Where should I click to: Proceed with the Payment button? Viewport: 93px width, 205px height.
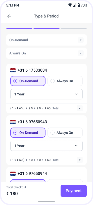click(74, 191)
